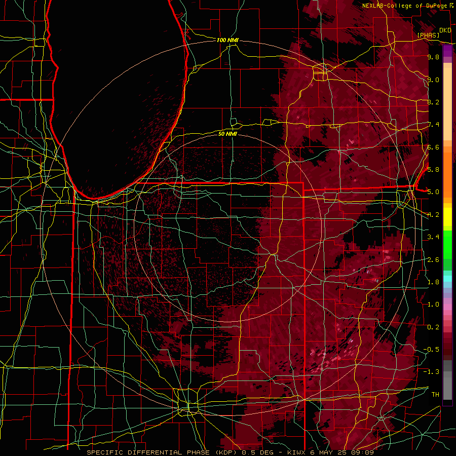This screenshot has height=456, width=456.
Task: Pick the purple color at top of legend
Action: [x=447, y=51]
